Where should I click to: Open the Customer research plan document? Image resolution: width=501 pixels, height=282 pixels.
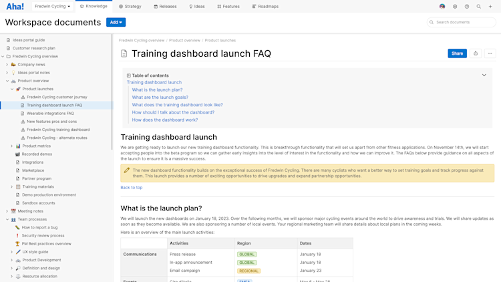(x=34, y=48)
